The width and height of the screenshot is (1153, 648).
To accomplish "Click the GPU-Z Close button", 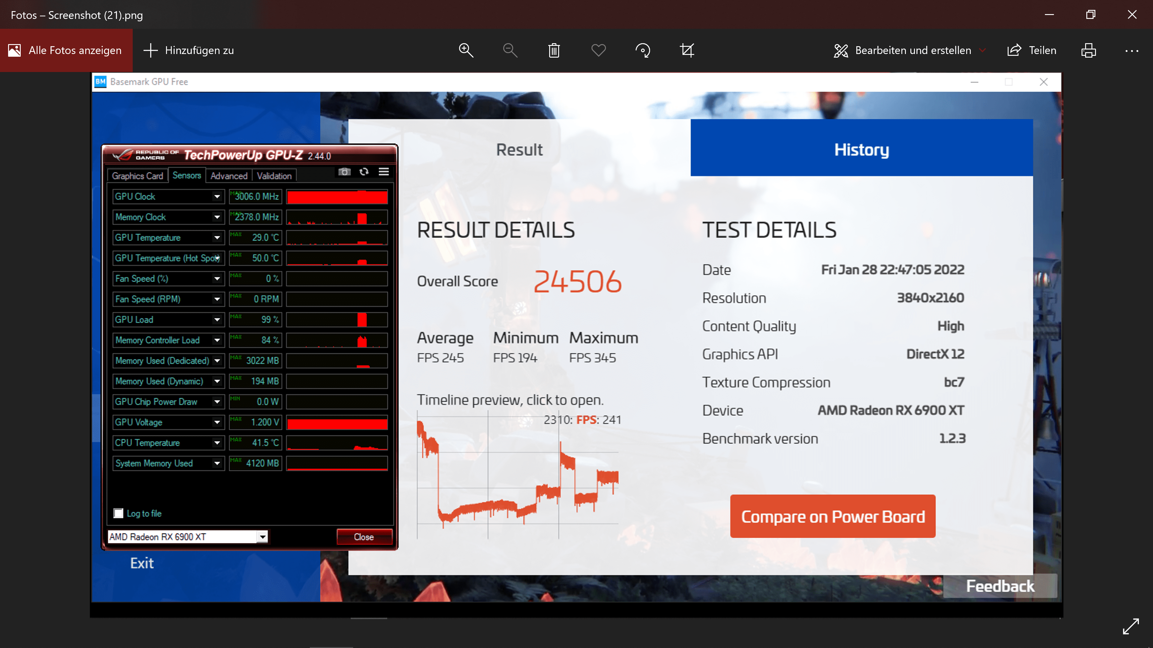I will pos(364,537).
